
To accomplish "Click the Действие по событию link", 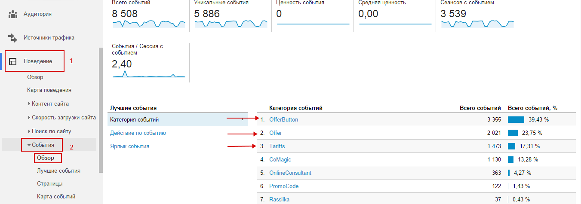I will (138, 133).
